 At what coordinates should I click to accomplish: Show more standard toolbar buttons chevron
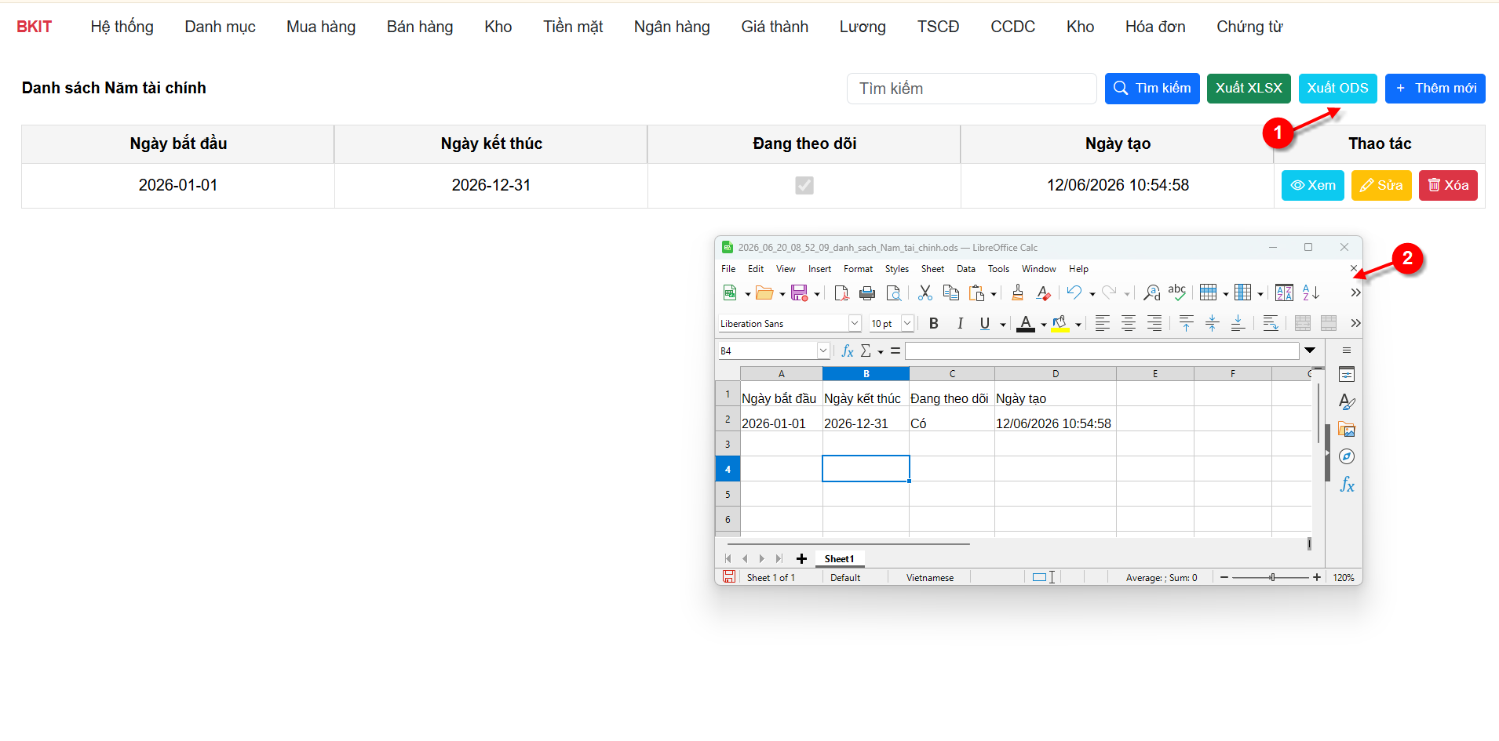tap(1355, 293)
